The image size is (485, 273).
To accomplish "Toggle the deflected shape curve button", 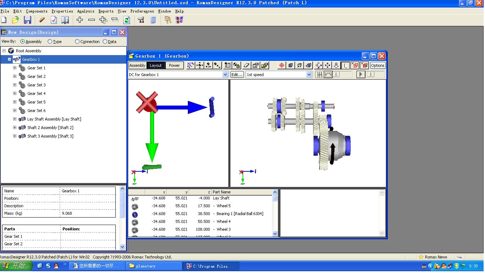I will [x=328, y=75].
